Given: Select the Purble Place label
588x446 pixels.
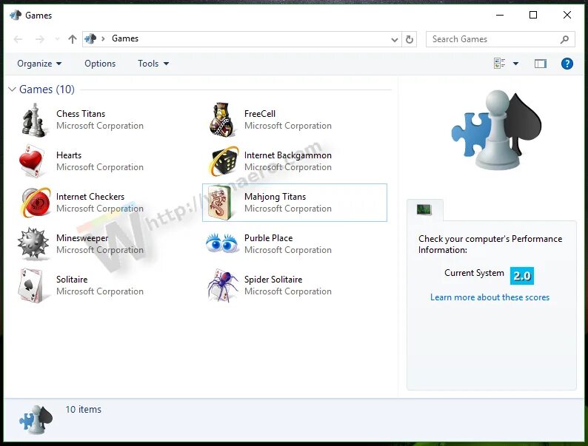Looking at the screenshot, I should (x=268, y=238).
